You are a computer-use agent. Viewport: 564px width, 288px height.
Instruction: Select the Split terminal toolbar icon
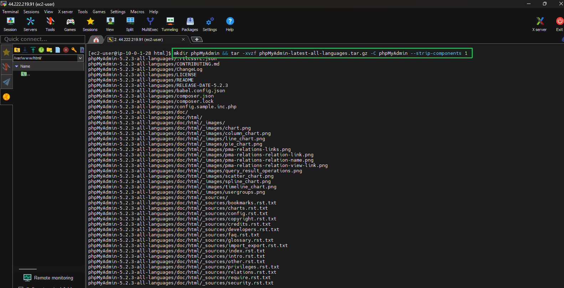click(x=130, y=24)
